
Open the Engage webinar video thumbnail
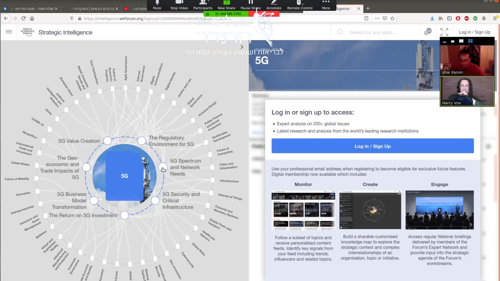point(439,210)
